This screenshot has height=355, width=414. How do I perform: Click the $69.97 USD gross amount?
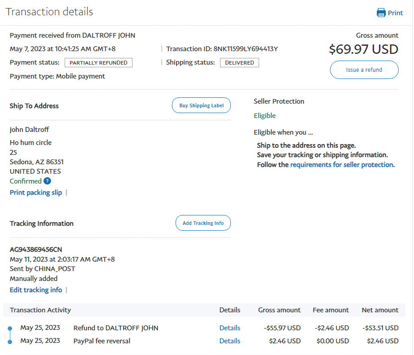[363, 49]
